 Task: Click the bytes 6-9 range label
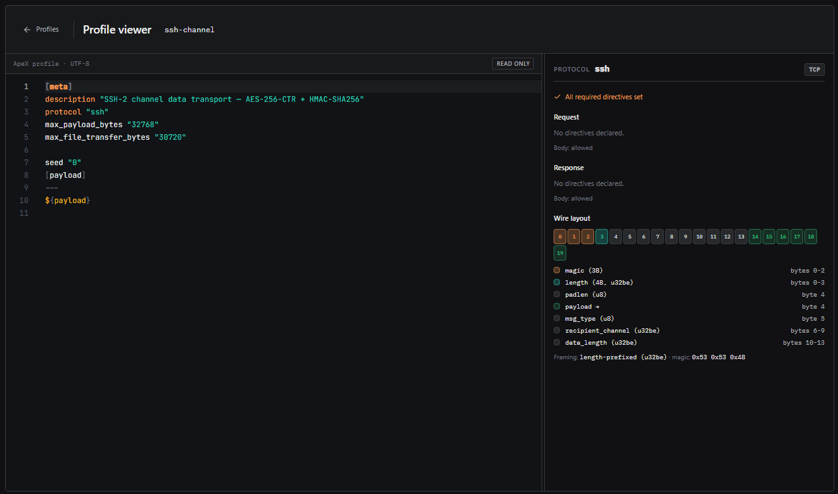coord(808,330)
